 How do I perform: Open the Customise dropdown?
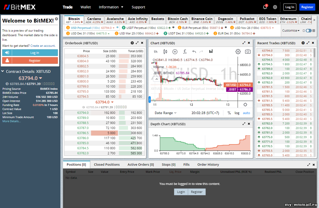(x=291, y=30)
